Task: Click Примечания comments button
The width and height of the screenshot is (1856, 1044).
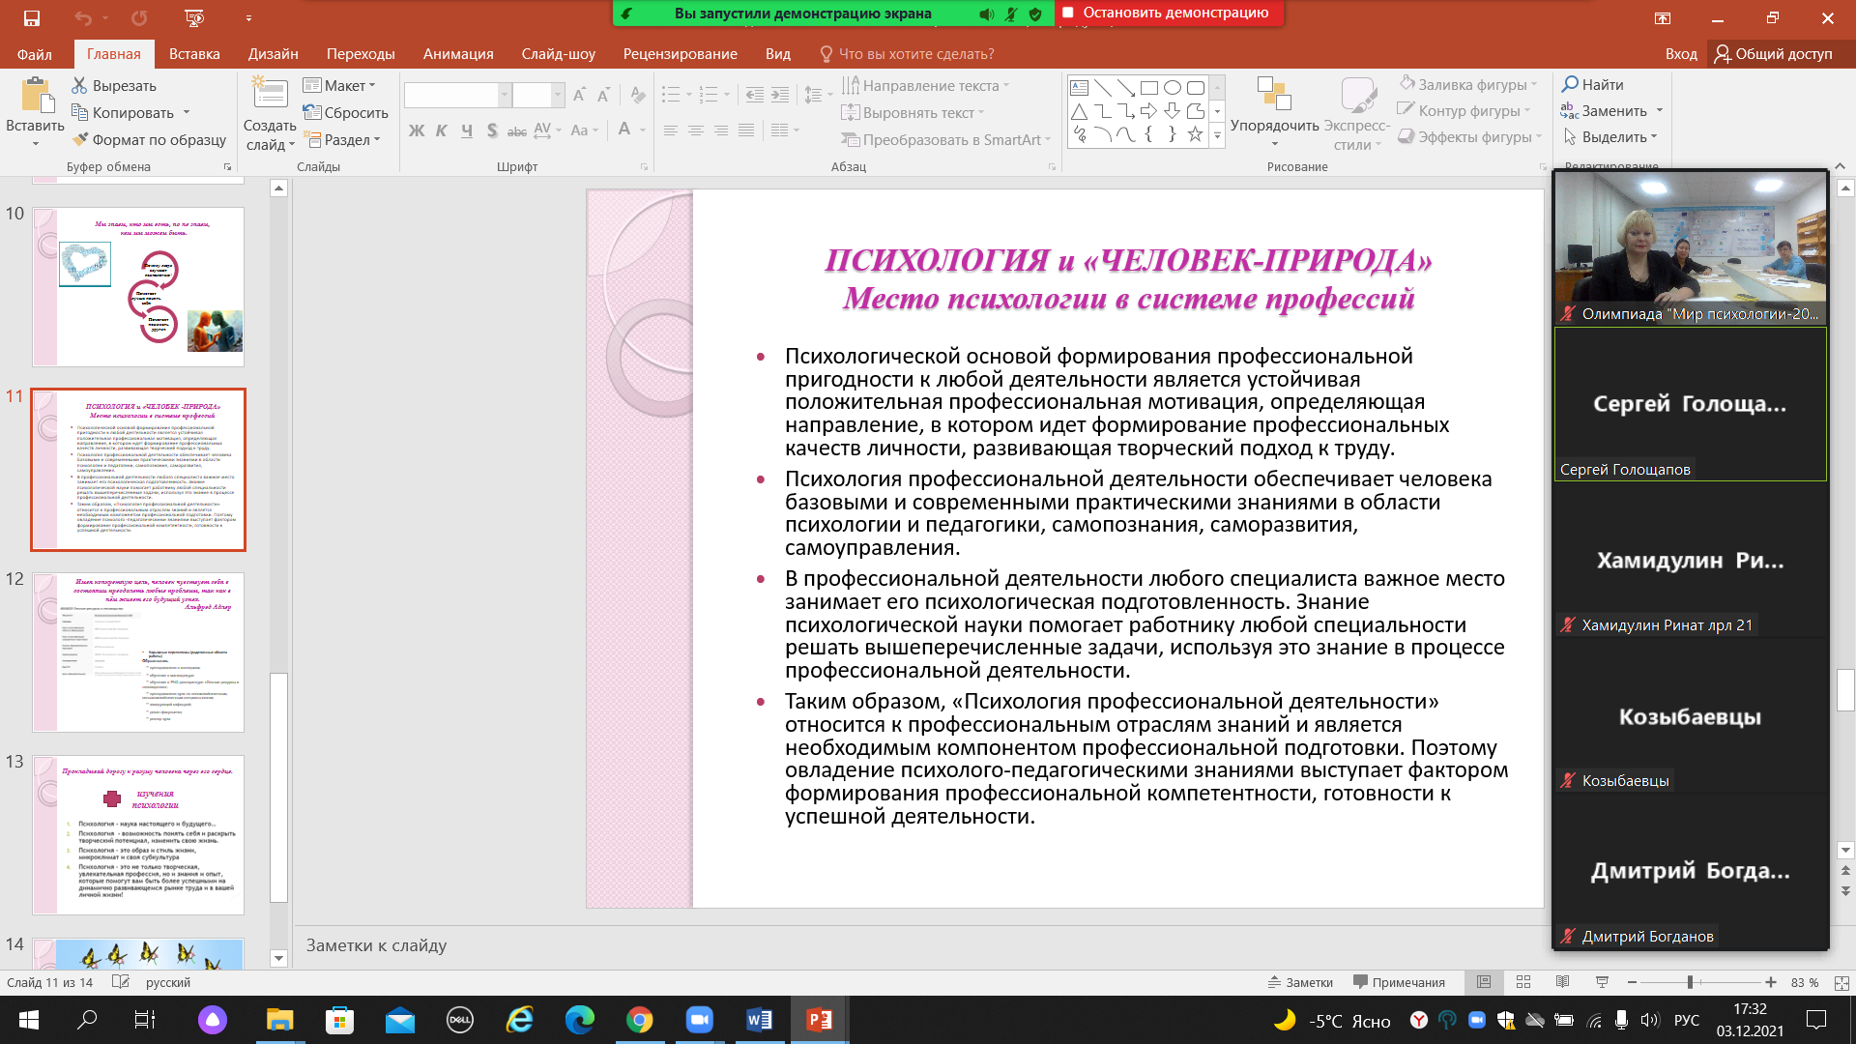Action: tap(1399, 982)
